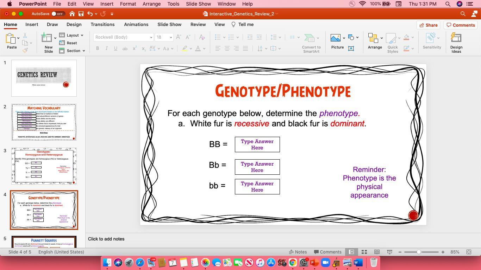Insert a Picture from the ribbon
This screenshot has height=270, width=481.
(336, 38)
